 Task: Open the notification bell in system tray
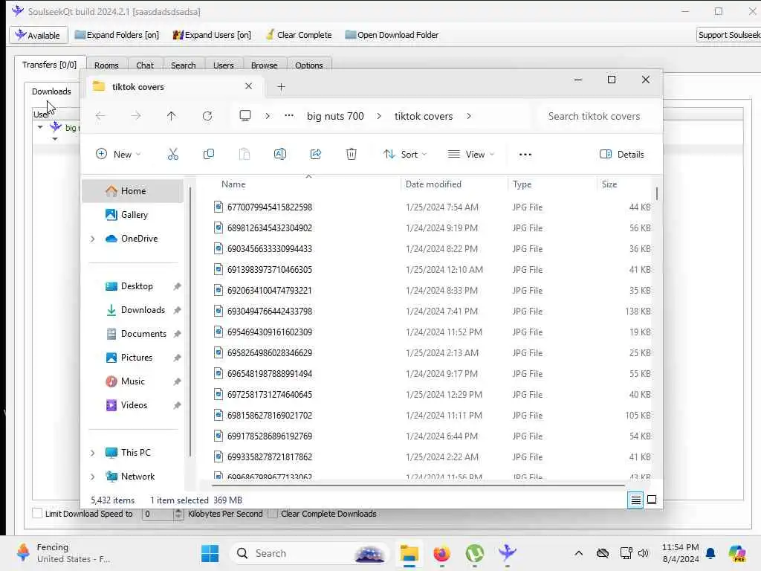(710, 553)
